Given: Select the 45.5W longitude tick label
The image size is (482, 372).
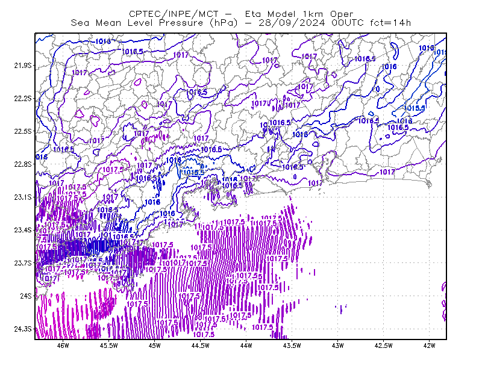Looking at the screenshot, I should pyautogui.click(x=109, y=346).
